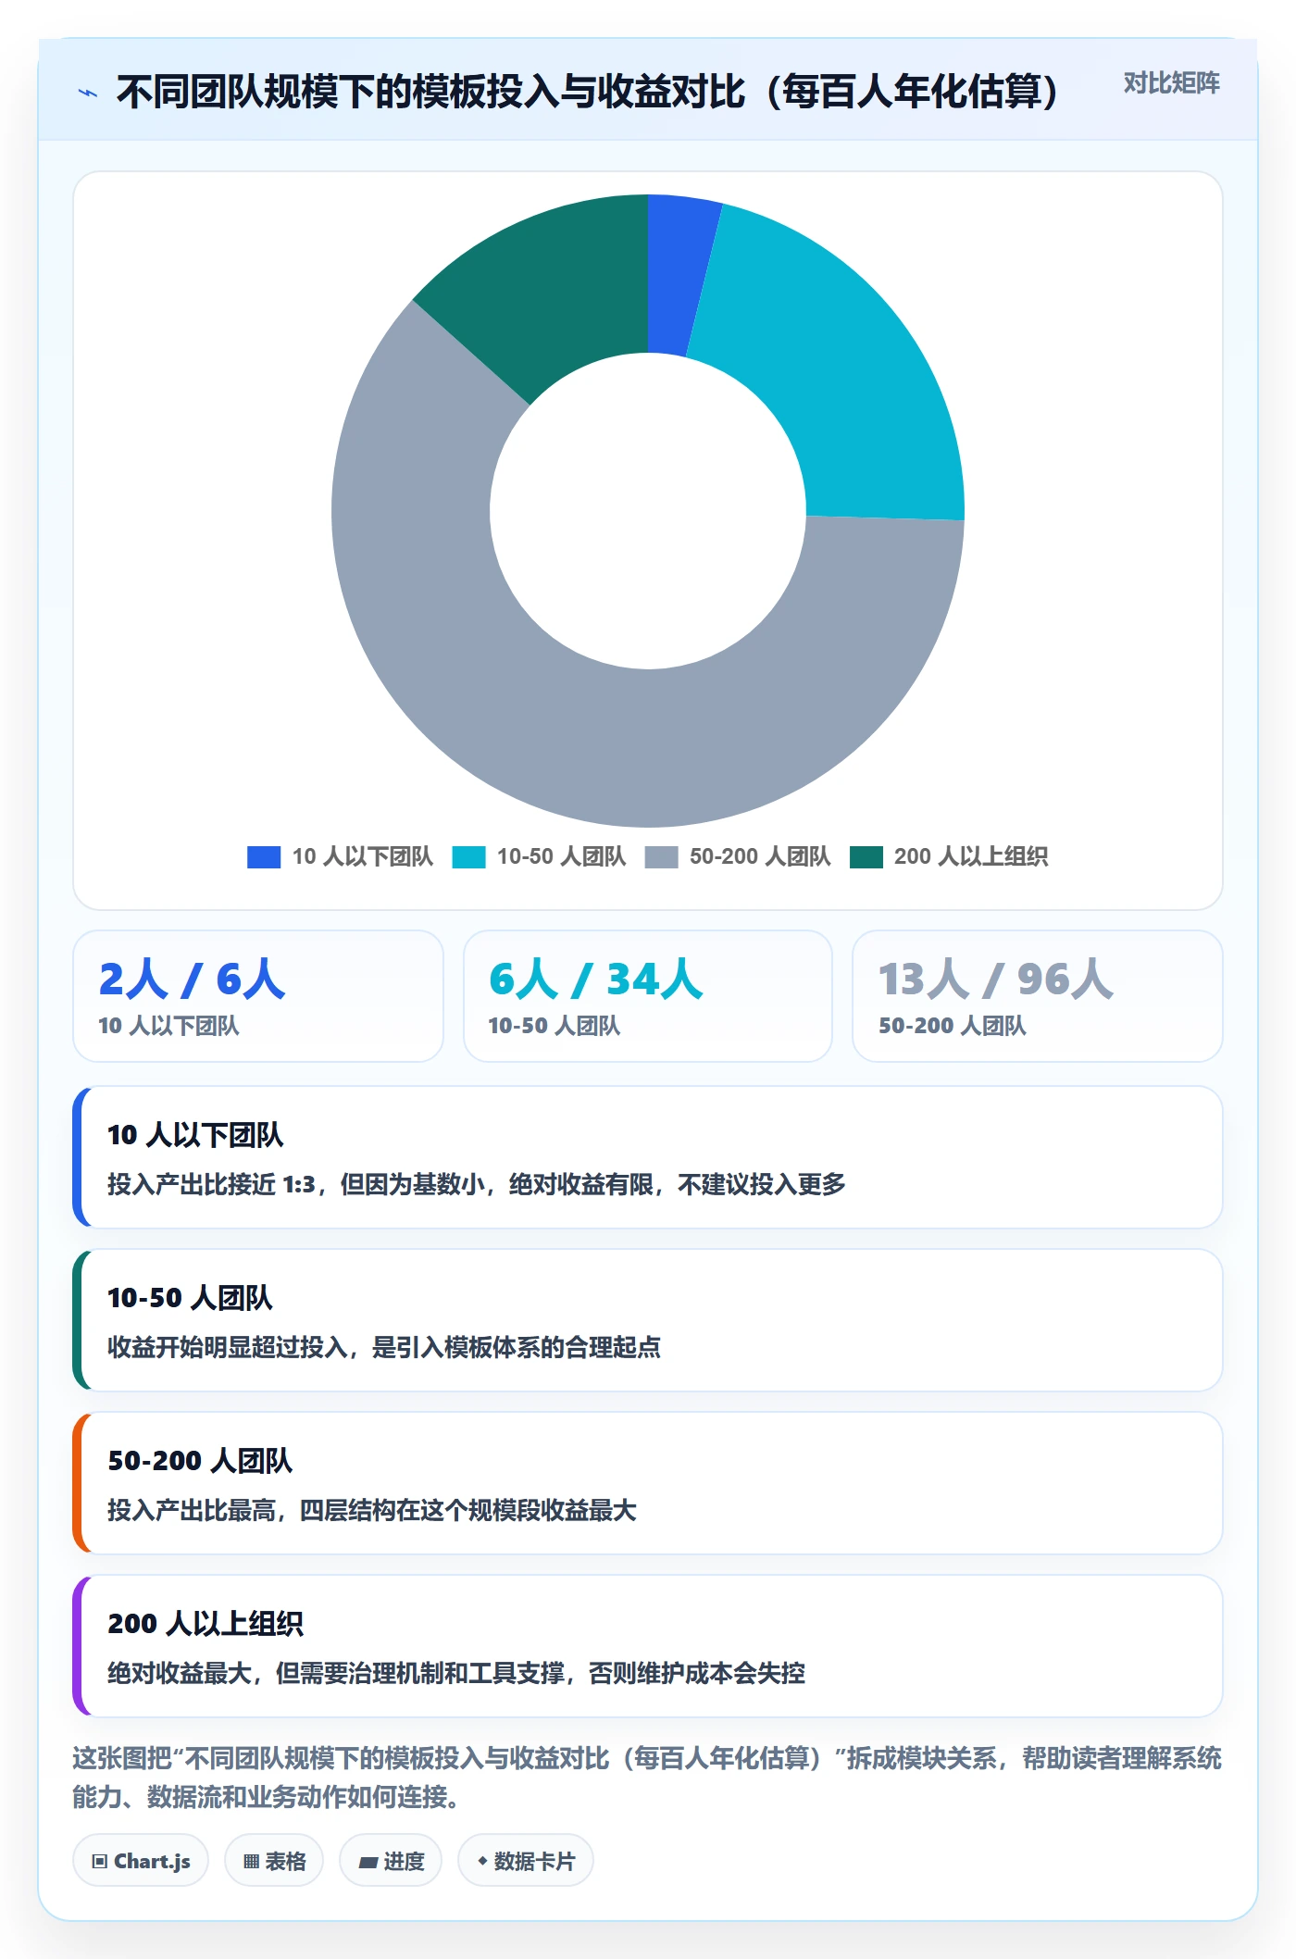Click the 数据卡片 tag

pos(526,1860)
